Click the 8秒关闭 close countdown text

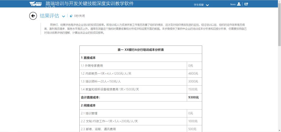pyautogui.click(x=79, y=16)
